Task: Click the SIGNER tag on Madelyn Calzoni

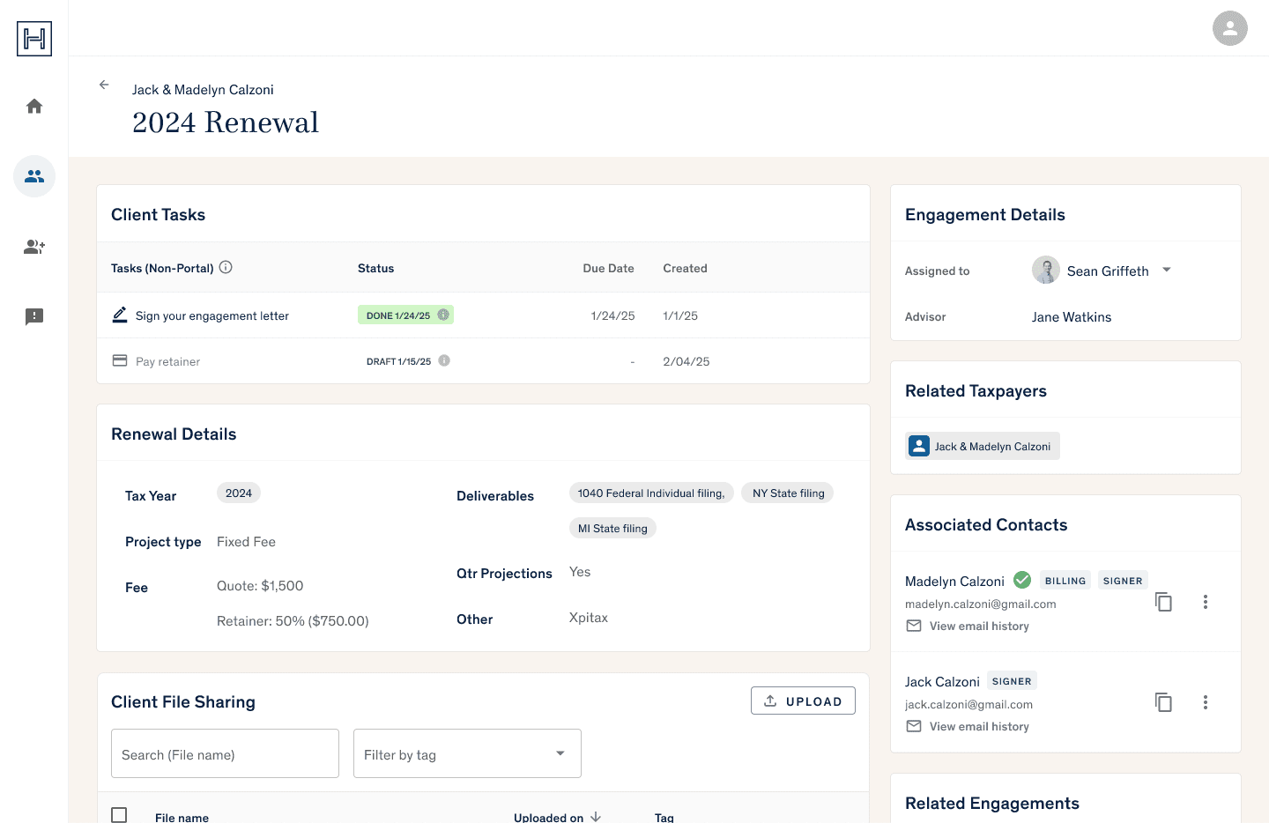Action: (x=1123, y=580)
